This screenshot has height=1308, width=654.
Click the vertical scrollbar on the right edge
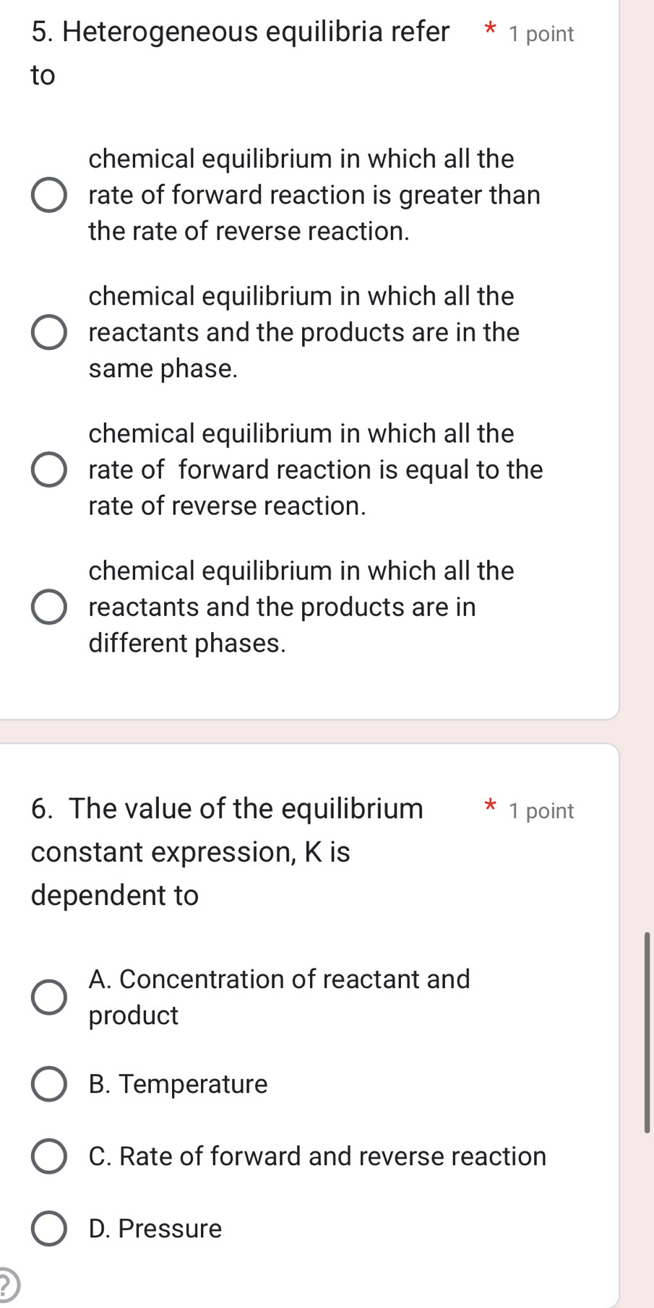647,1033
